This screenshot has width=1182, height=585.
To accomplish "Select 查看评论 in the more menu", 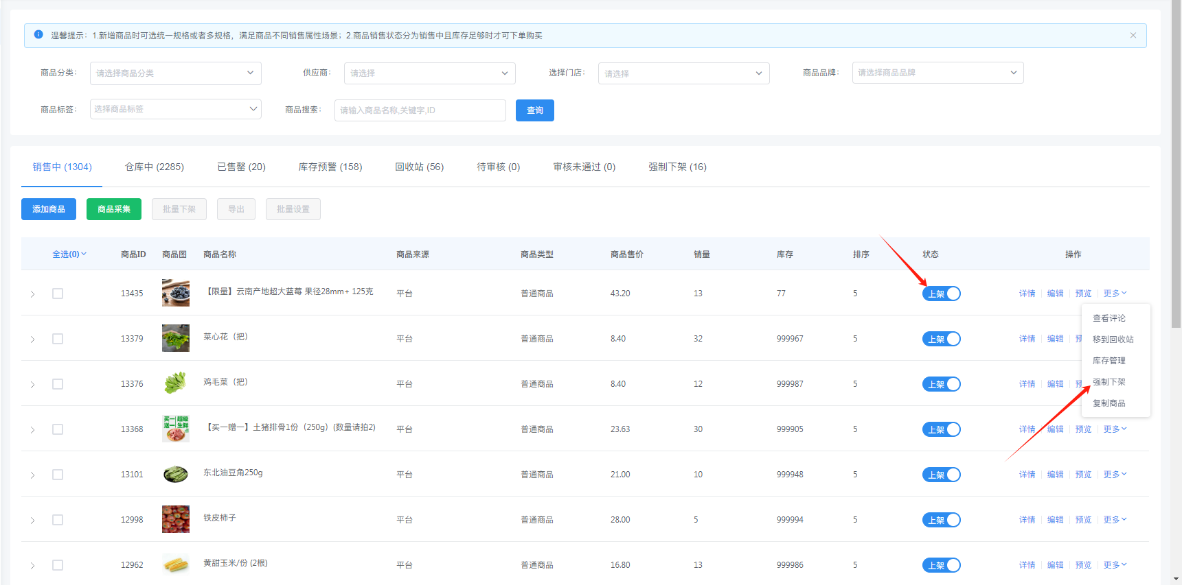I will [1109, 318].
